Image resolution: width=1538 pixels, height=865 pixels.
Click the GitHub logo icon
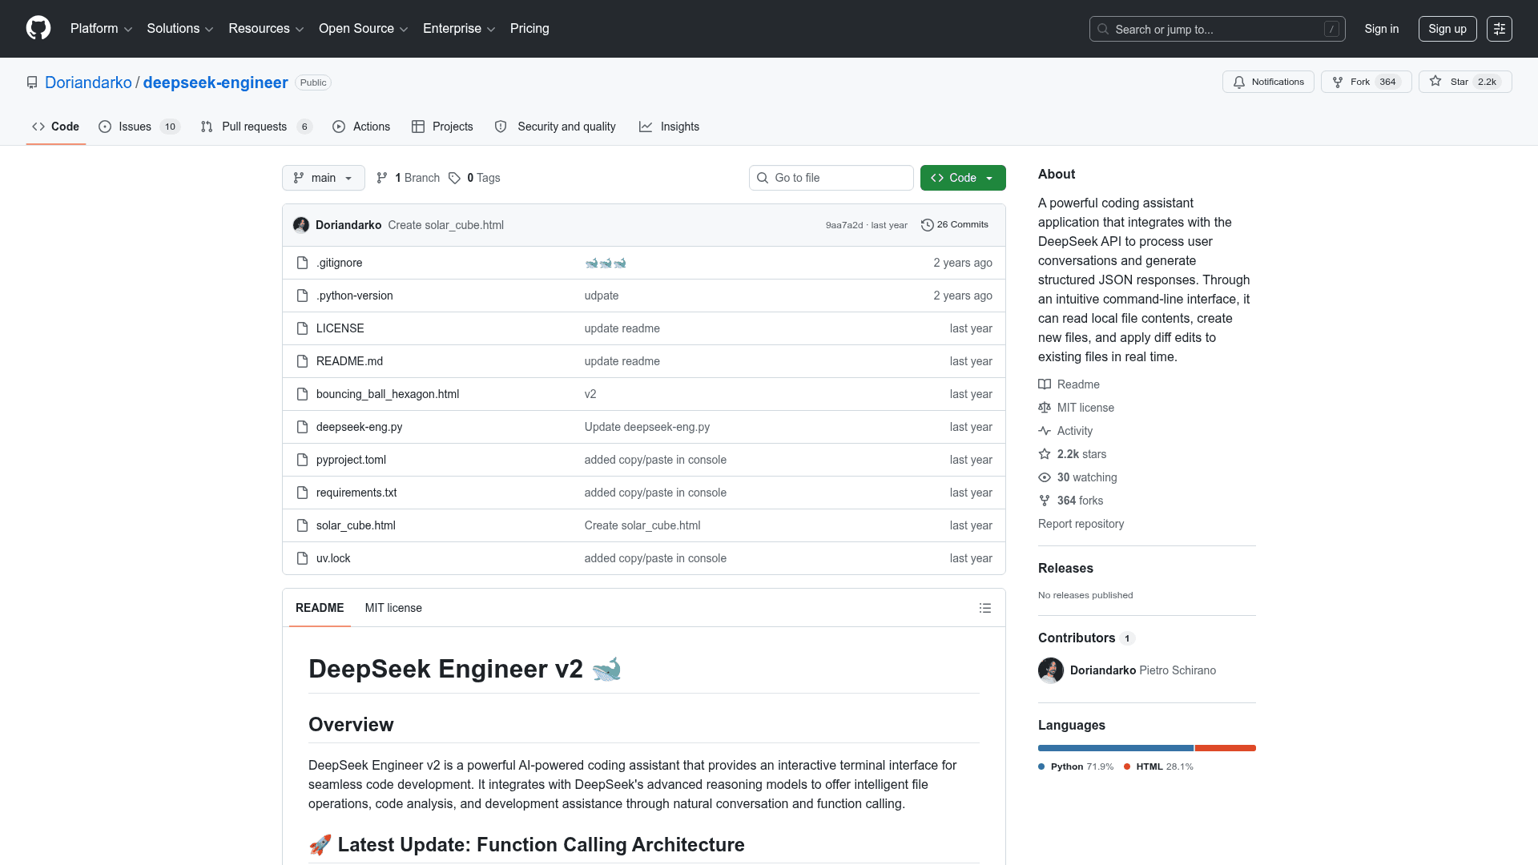pos(38,28)
